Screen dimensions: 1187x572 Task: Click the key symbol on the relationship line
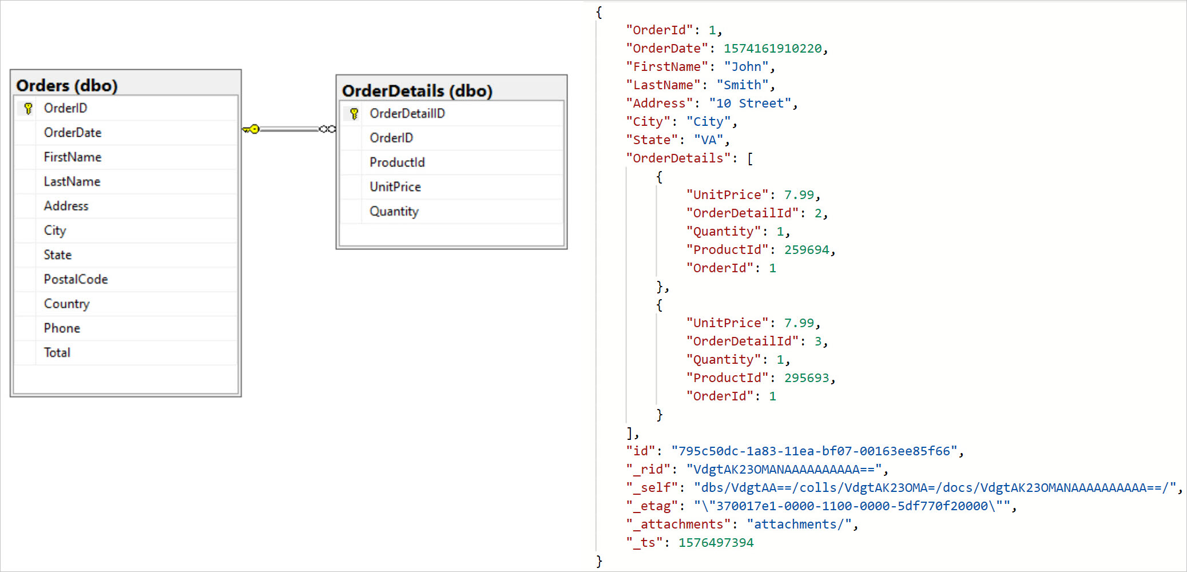(252, 129)
